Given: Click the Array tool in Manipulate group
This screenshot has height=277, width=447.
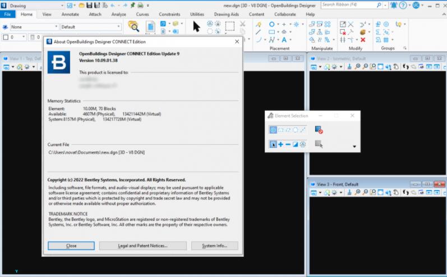Looking at the screenshot, I should click(328, 24).
